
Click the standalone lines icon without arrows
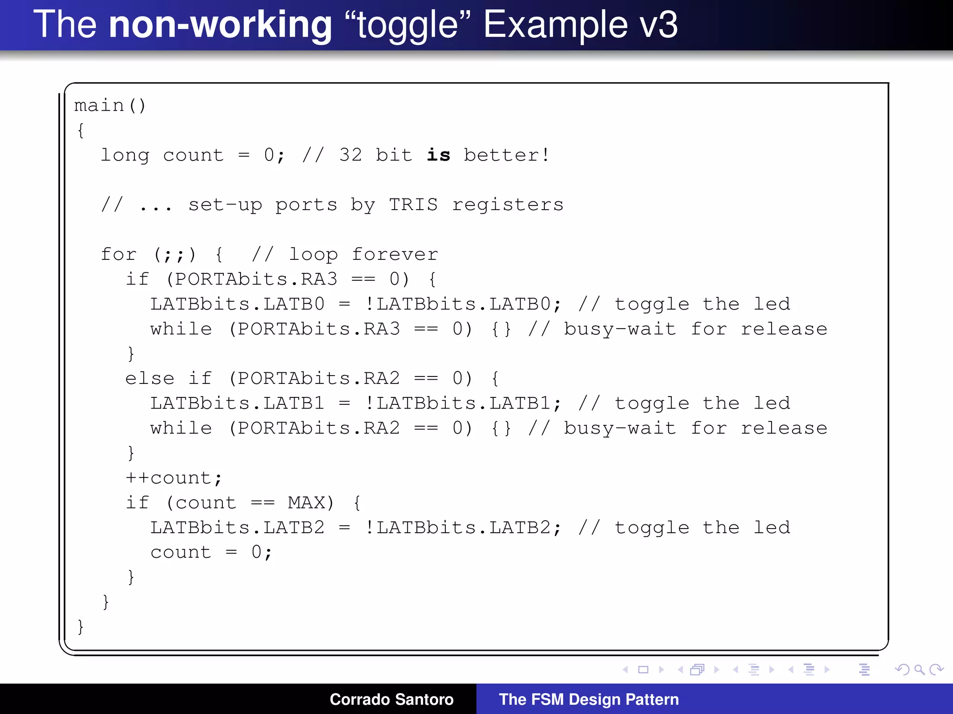click(x=864, y=669)
